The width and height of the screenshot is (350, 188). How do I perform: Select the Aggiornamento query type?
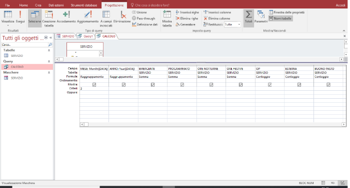(87, 17)
